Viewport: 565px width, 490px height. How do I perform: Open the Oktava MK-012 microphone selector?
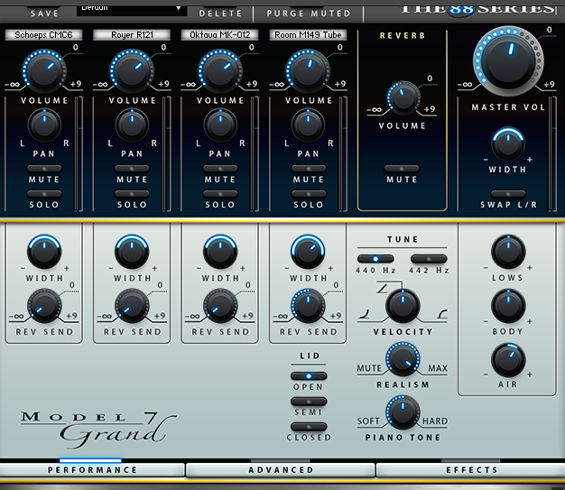[220, 34]
